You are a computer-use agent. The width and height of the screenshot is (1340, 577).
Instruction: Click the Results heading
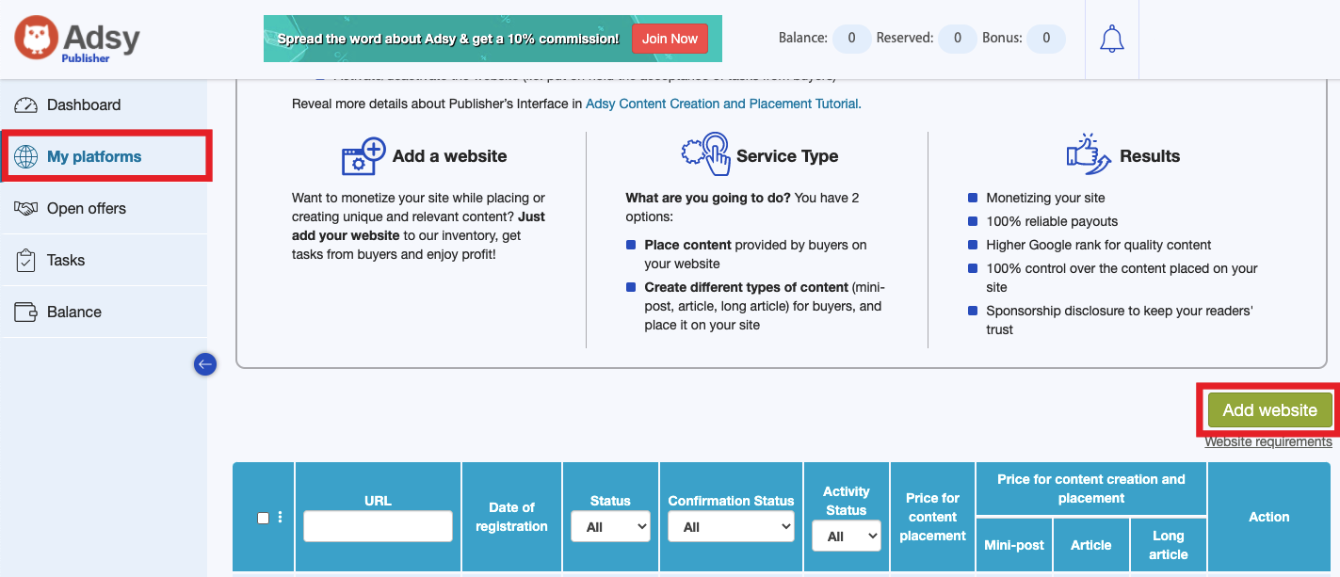pos(1149,156)
